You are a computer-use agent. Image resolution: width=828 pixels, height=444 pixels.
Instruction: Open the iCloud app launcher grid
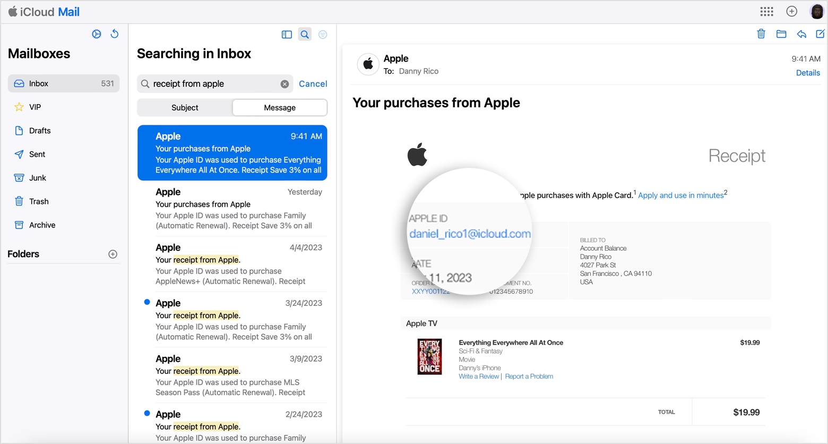pos(766,12)
